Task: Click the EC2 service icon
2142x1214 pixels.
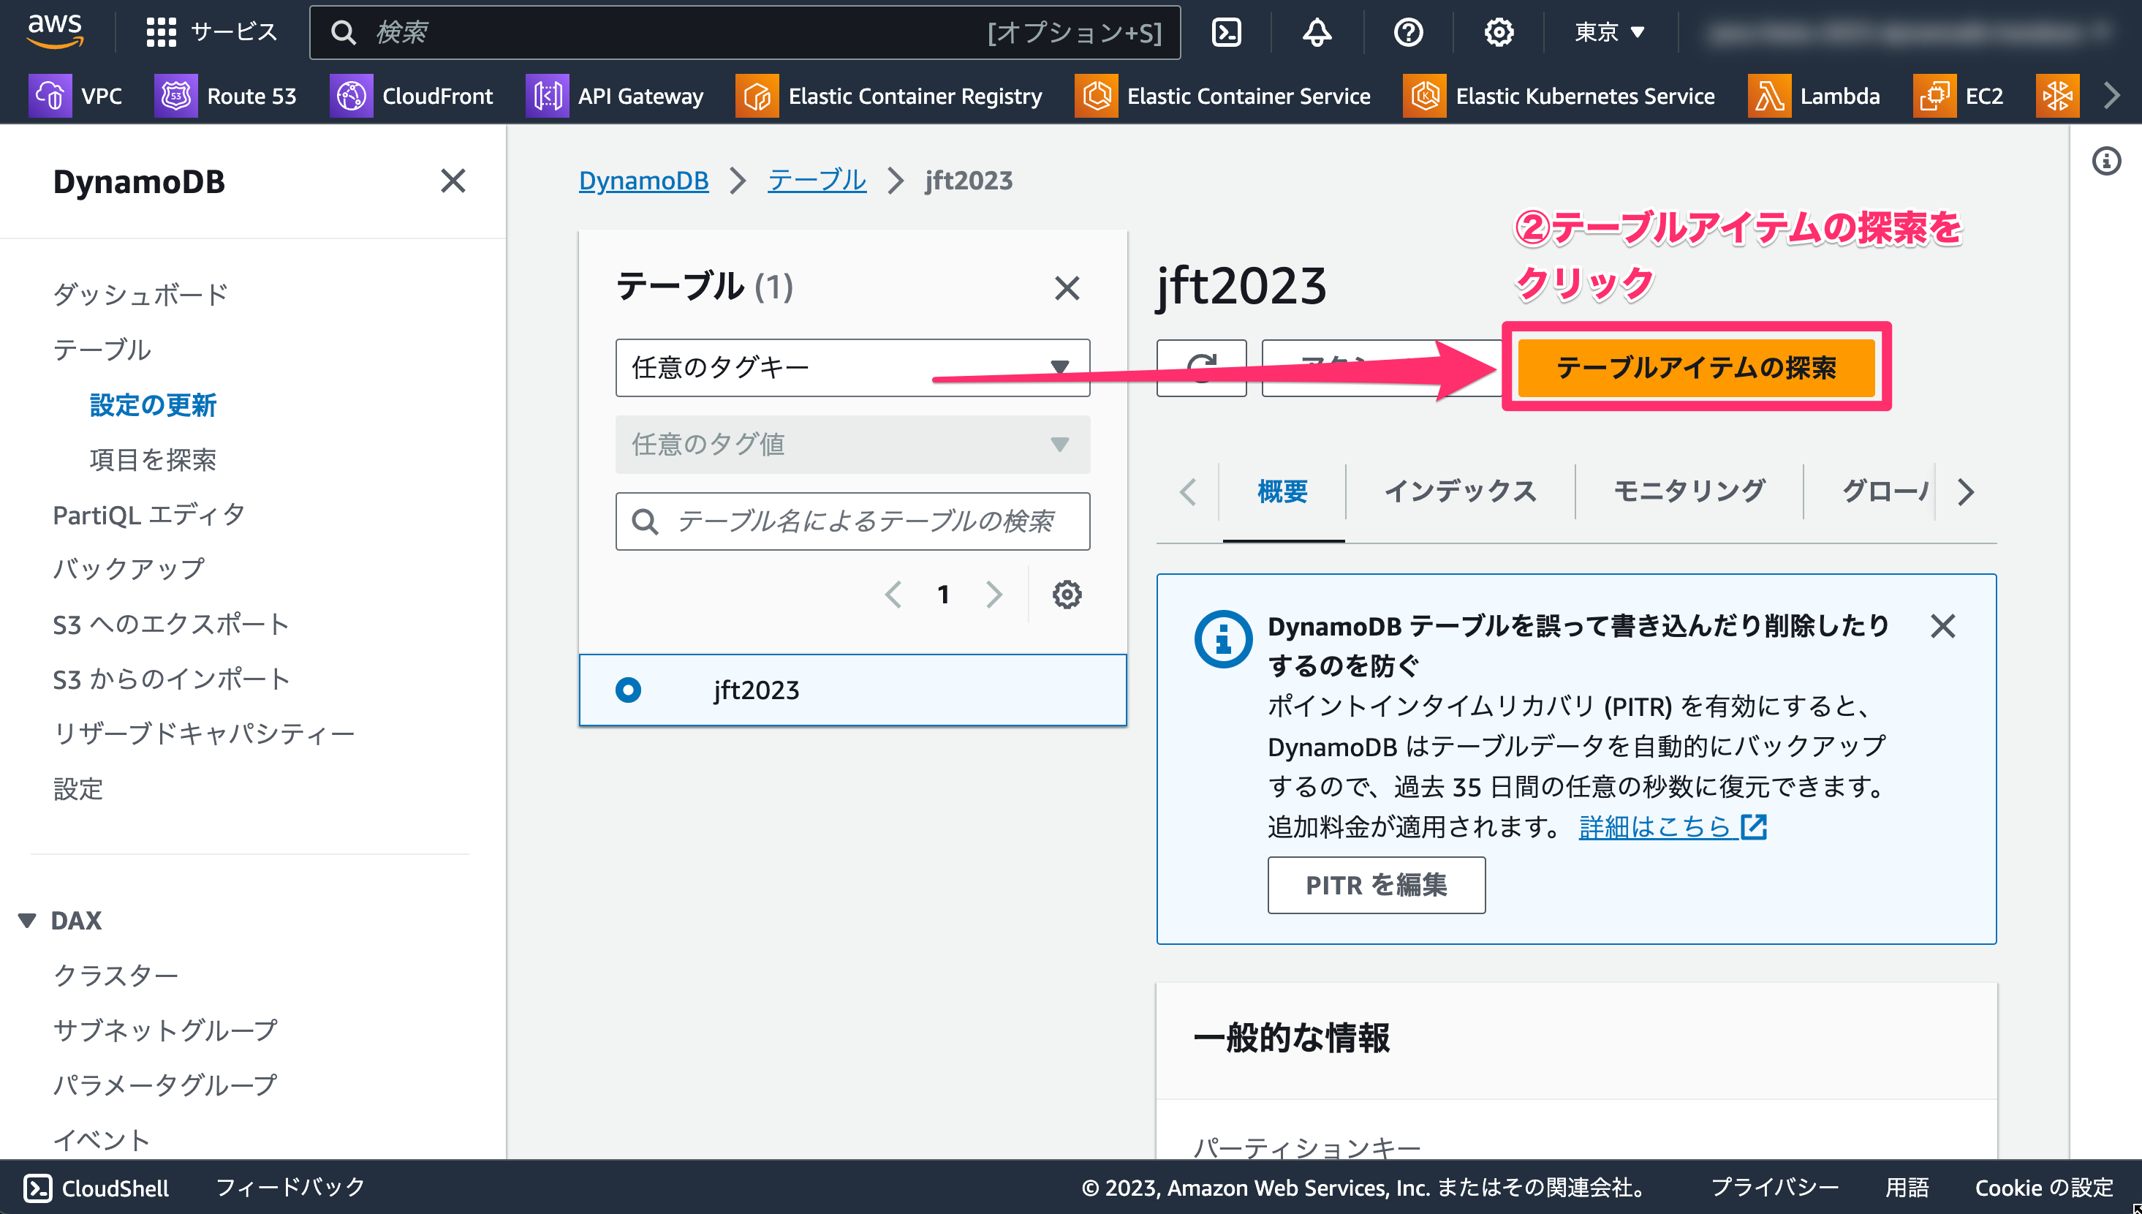Action: 1931,94
